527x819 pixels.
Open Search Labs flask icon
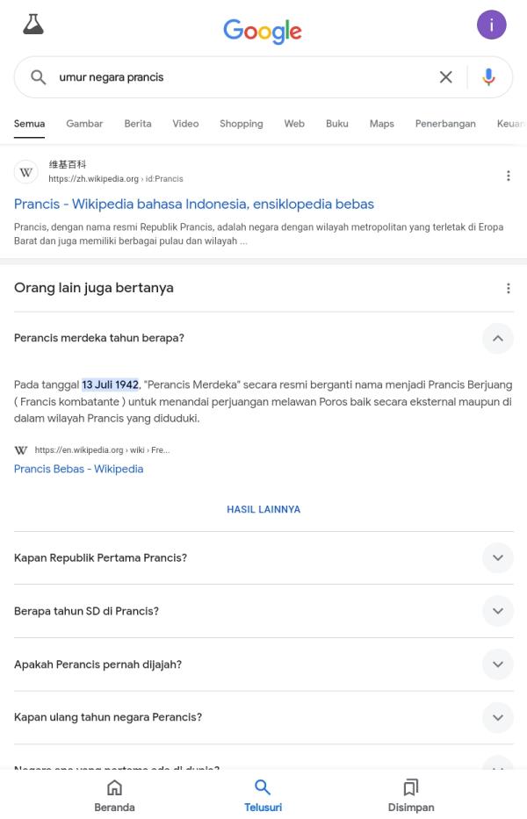[33, 24]
